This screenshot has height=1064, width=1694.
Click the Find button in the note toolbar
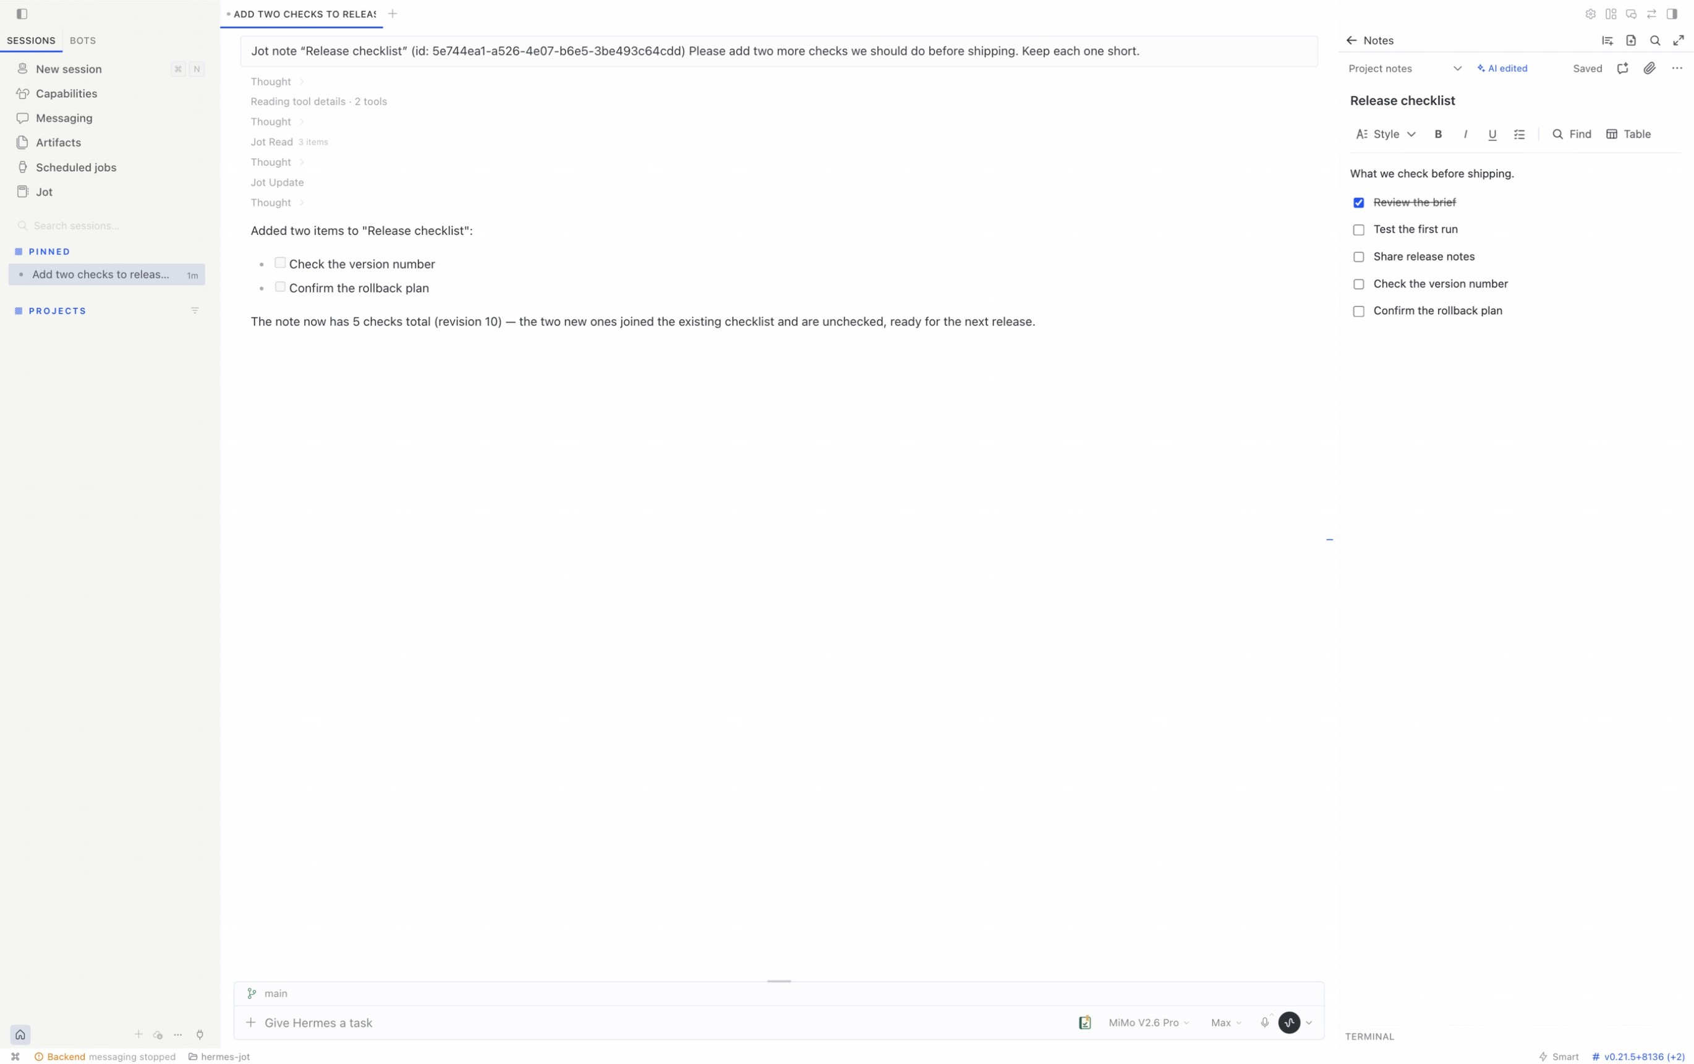pos(1572,134)
